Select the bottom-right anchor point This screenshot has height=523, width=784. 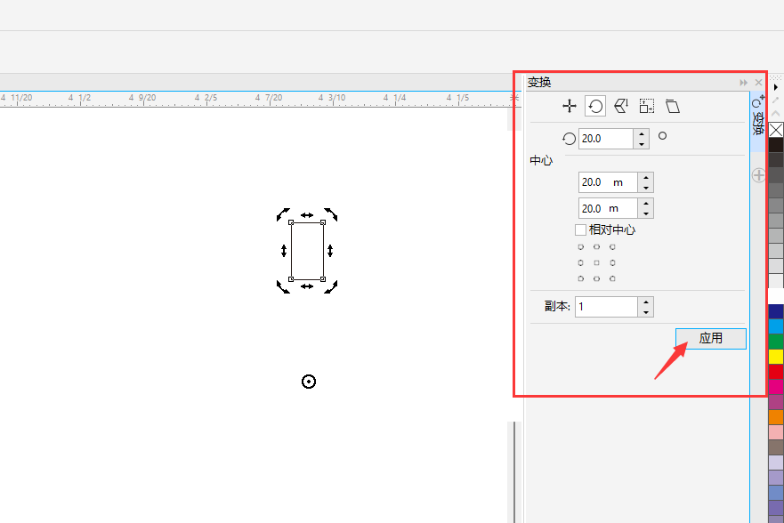612,278
